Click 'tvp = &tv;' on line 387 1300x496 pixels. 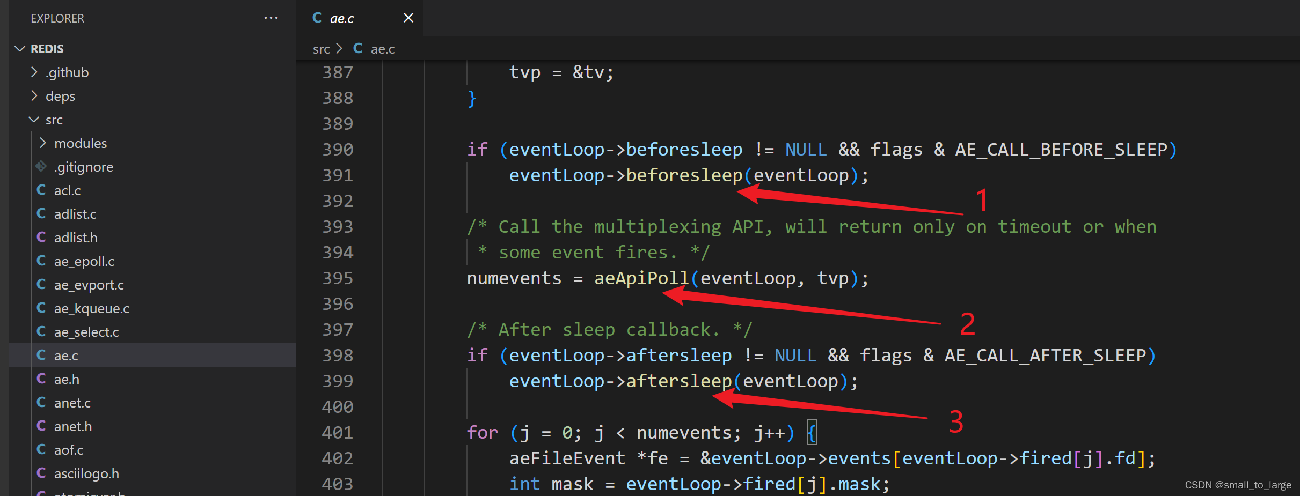tap(561, 72)
